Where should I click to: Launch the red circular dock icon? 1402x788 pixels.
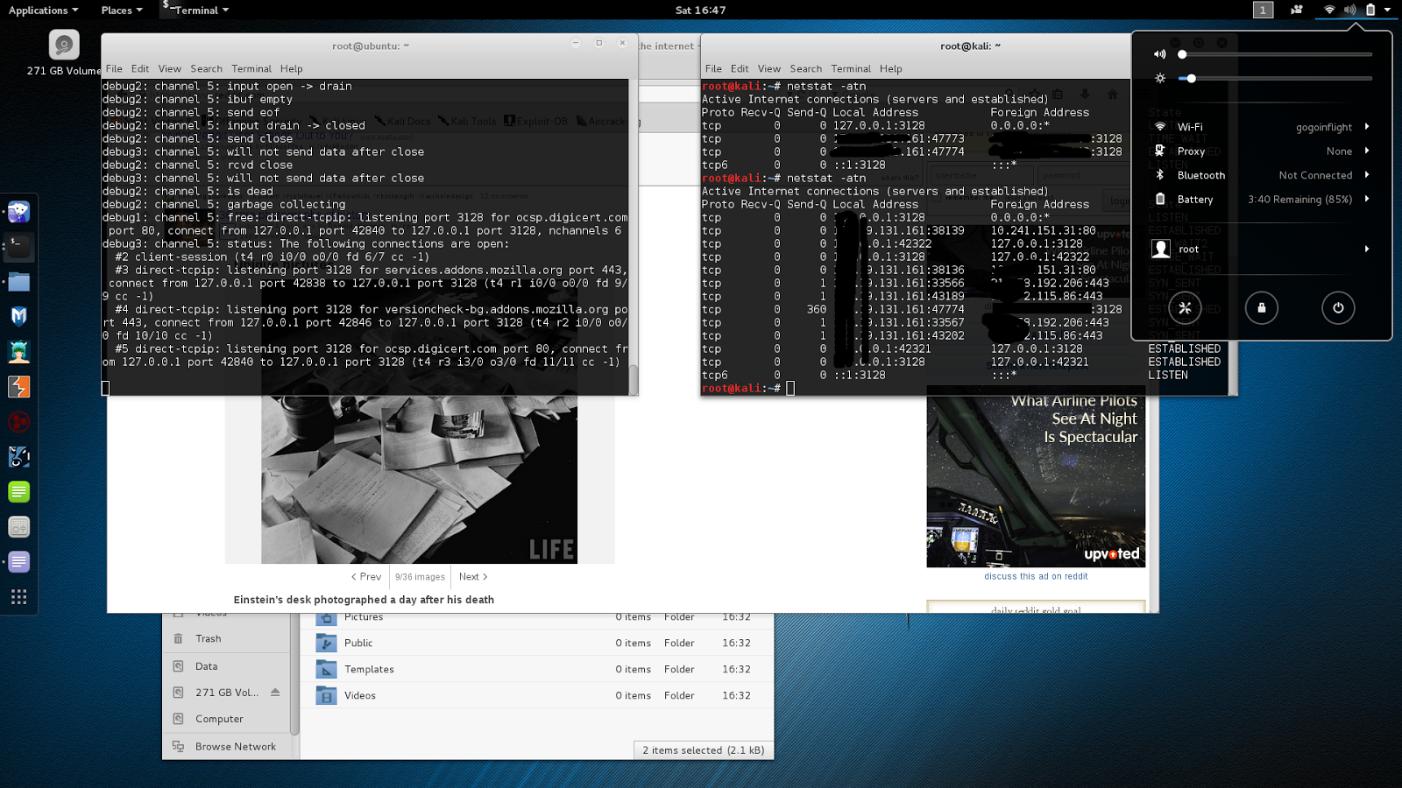click(19, 422)
